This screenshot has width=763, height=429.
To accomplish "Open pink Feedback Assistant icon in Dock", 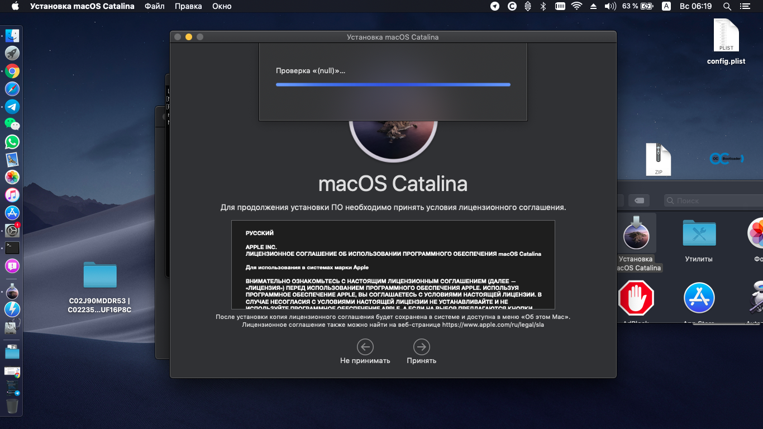I will (x=12, y=266).
